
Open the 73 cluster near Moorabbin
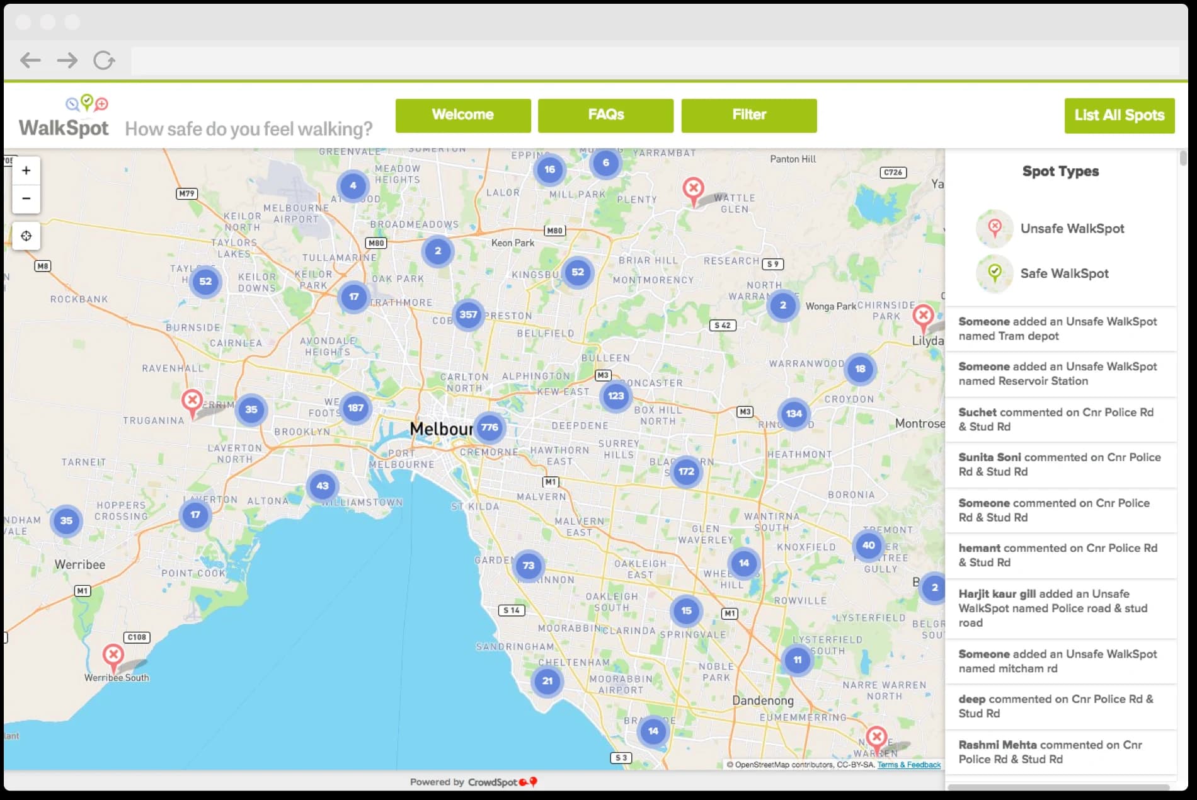coord(529,566)
